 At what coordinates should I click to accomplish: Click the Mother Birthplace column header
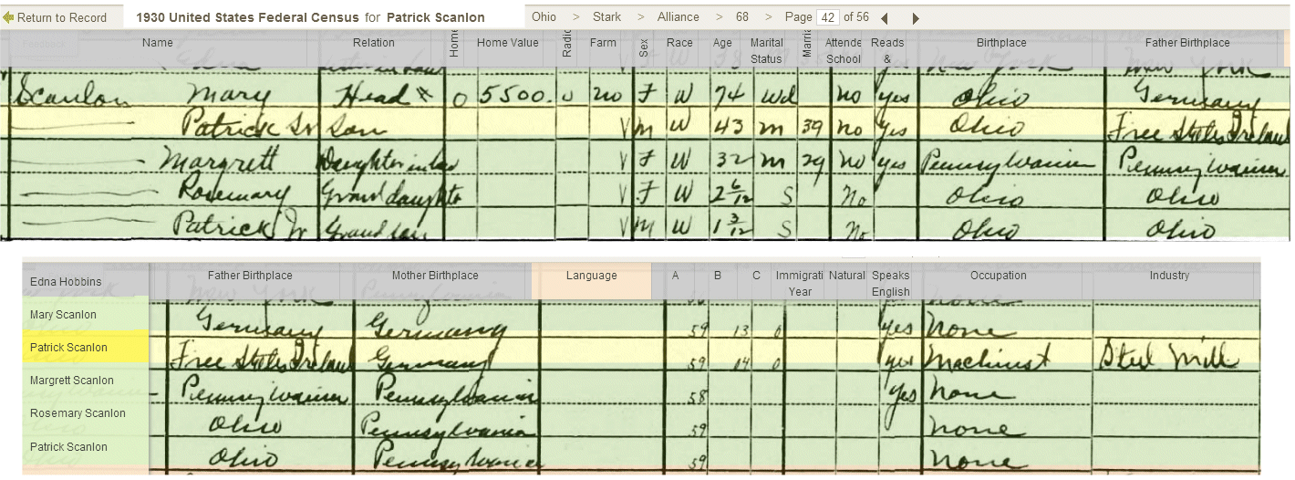(x=434, y=276)
